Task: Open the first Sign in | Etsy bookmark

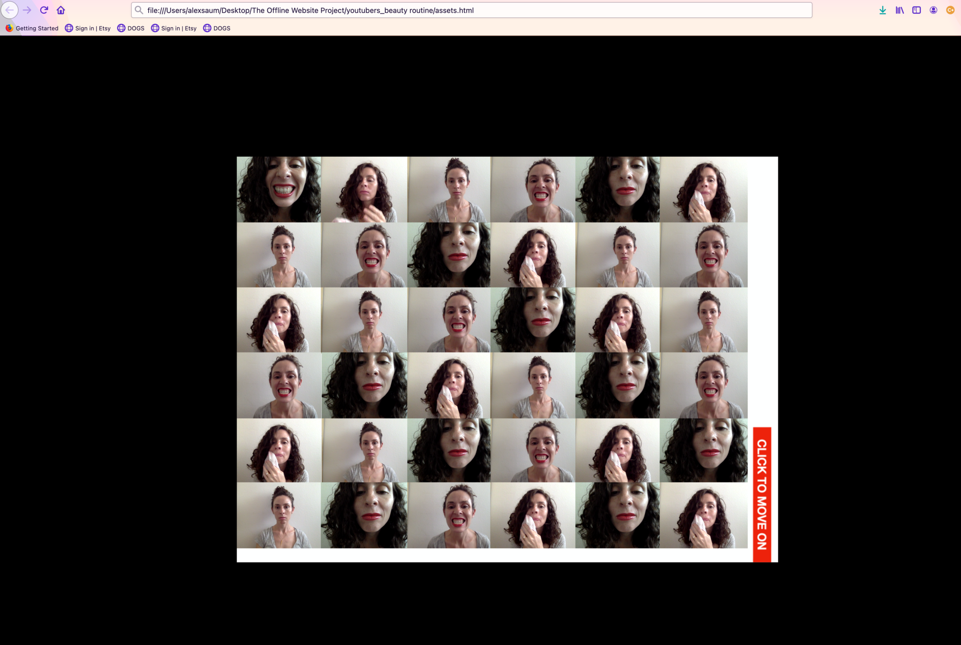Action: [88, 28]
